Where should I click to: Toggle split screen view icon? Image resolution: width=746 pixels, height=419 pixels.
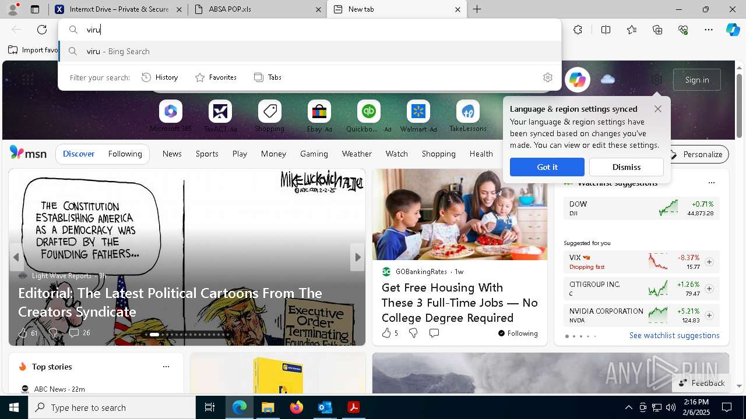pyautogui.click(x=606, y=30)
